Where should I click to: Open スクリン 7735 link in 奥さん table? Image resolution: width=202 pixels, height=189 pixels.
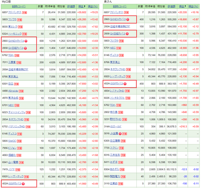pos(114,148)
